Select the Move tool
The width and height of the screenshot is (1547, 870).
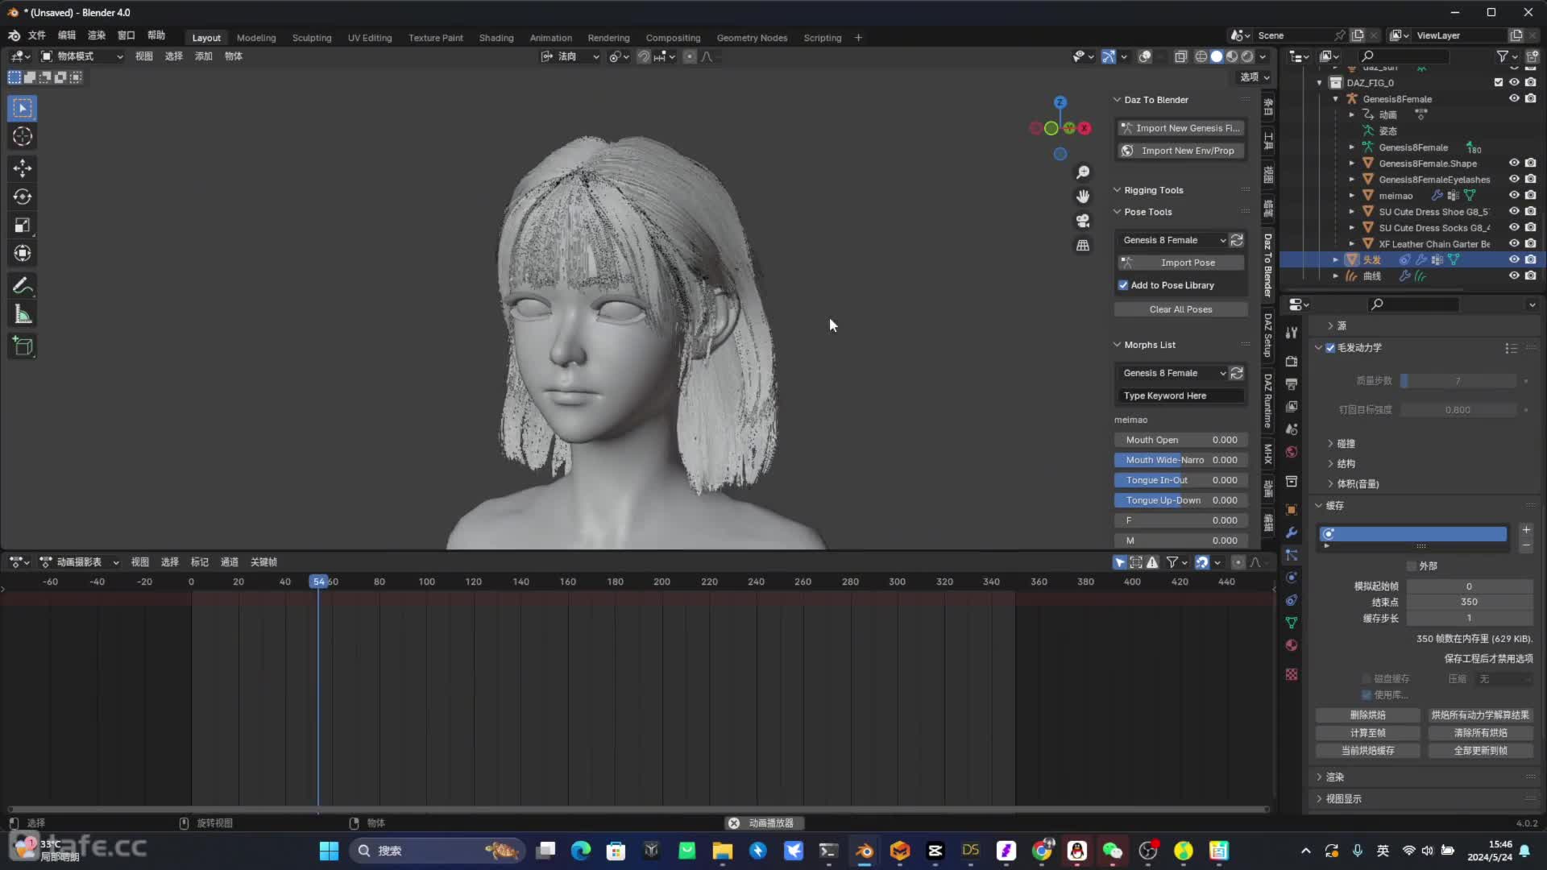(23, 168)
